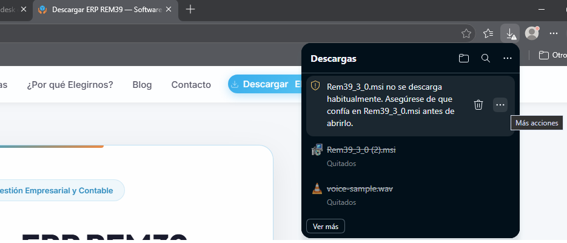
Task: Select removed voice-sample.wav entry
Action: (x=411, y=195)
